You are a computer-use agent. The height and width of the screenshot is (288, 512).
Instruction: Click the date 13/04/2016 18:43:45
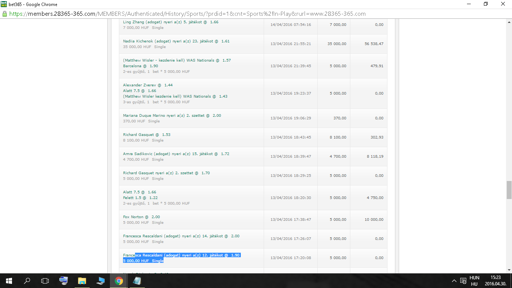tap(291, 137)
